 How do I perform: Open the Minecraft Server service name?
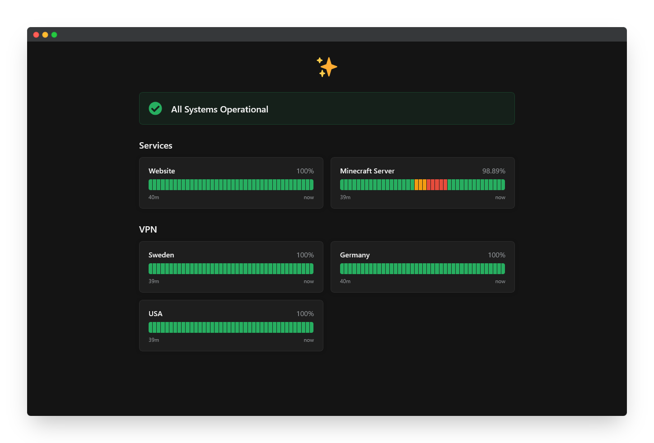tap(367, 171)
